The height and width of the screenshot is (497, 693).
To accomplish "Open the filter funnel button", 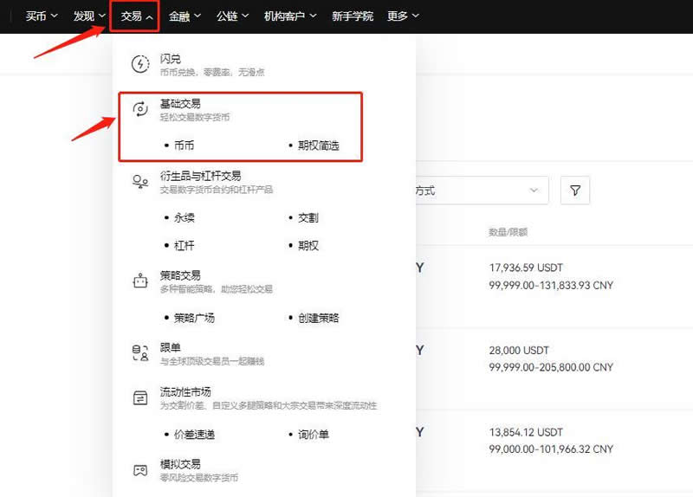I will tap(575, 190).
